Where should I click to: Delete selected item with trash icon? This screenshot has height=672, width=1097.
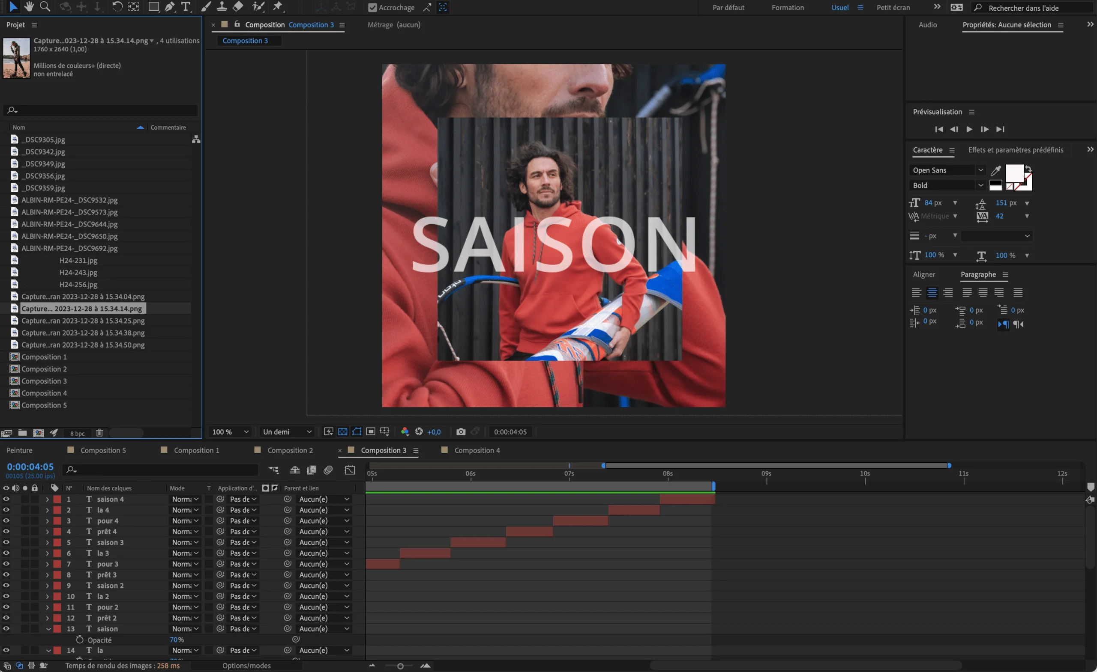pyautogui.click(x=99, y=433)
